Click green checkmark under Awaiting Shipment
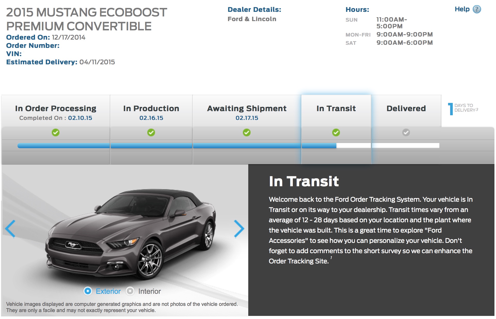This screenshot has height=319, width=496. tap(247, 132)
